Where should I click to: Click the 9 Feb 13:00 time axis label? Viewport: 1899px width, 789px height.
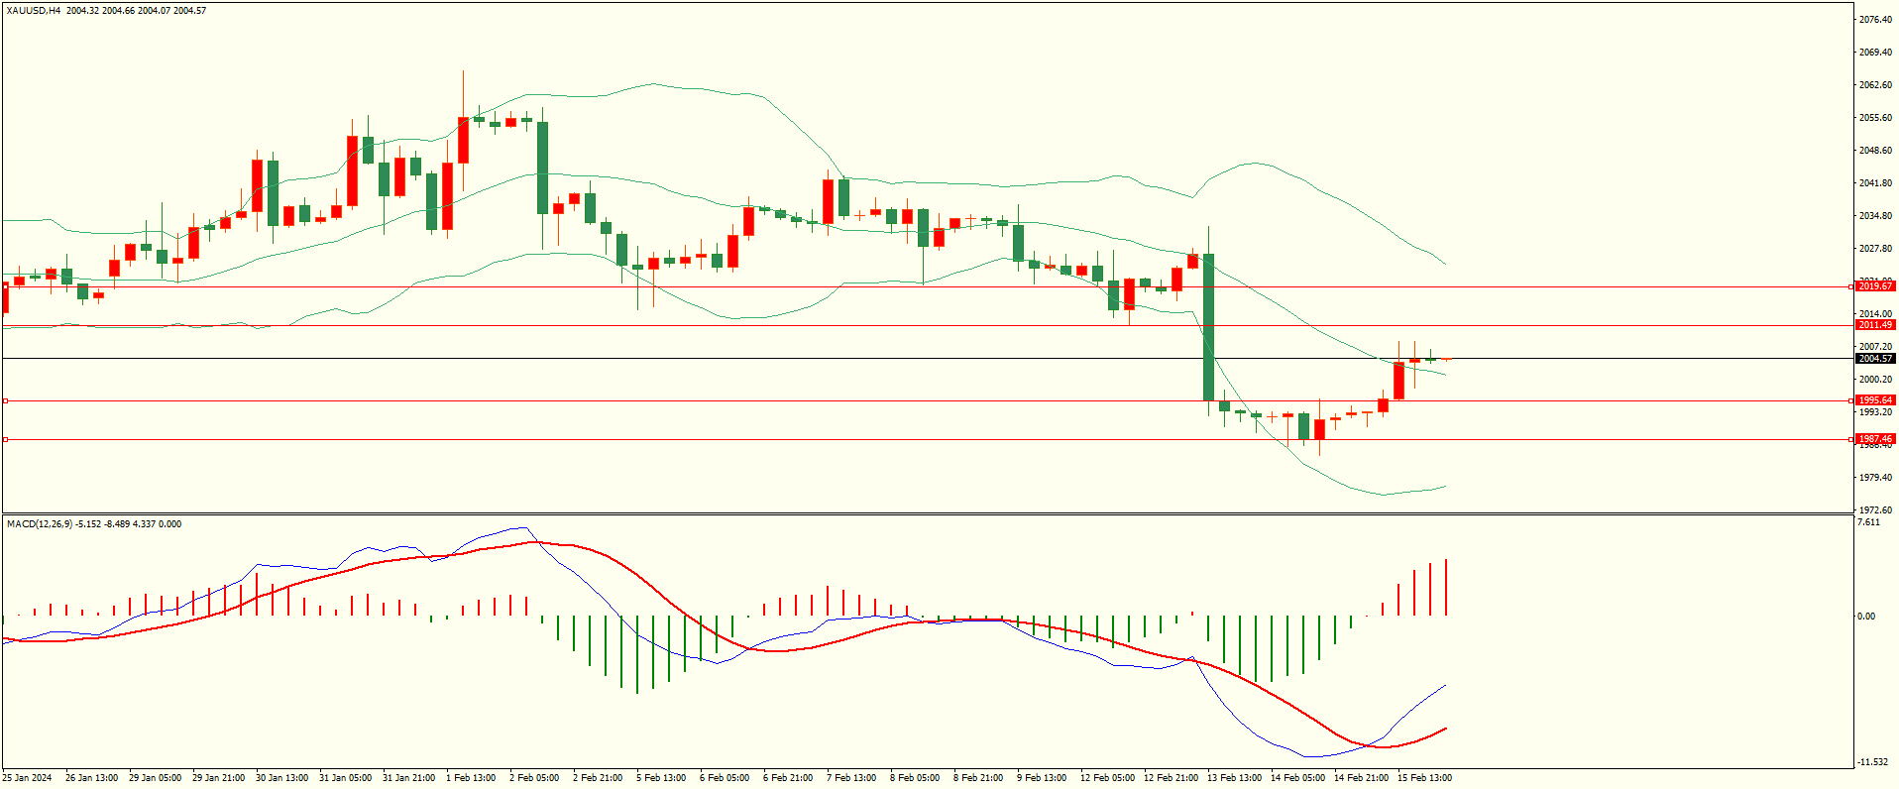[1042, 778]
